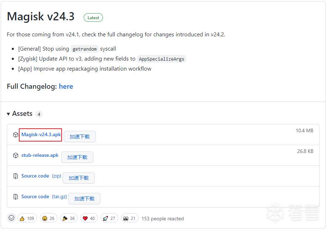This screenshot has height=231, width=327.
Task: Collapse the Assets section triangle
Action: pyautogui.click(x=8, y=114)
